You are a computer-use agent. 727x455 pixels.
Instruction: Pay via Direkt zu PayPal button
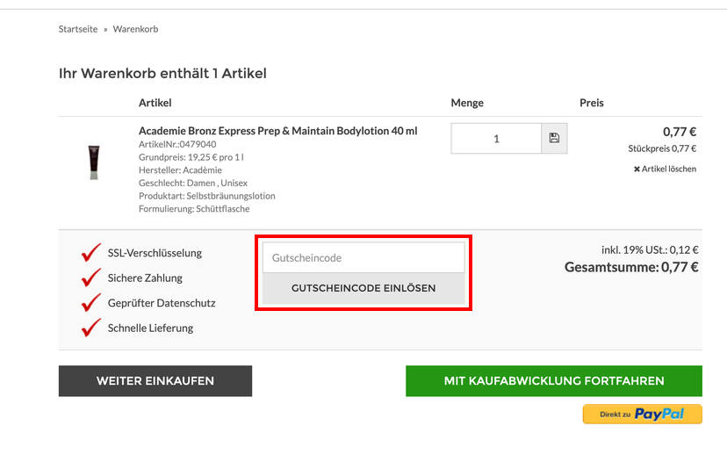coord(643,415)
